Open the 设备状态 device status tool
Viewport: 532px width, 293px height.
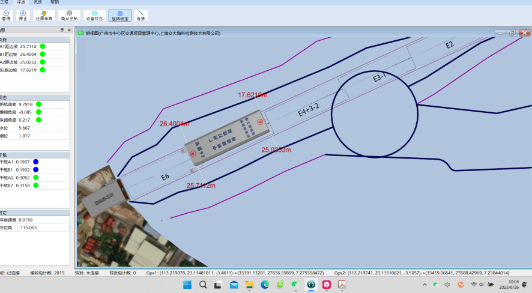[x=95, y=16]
